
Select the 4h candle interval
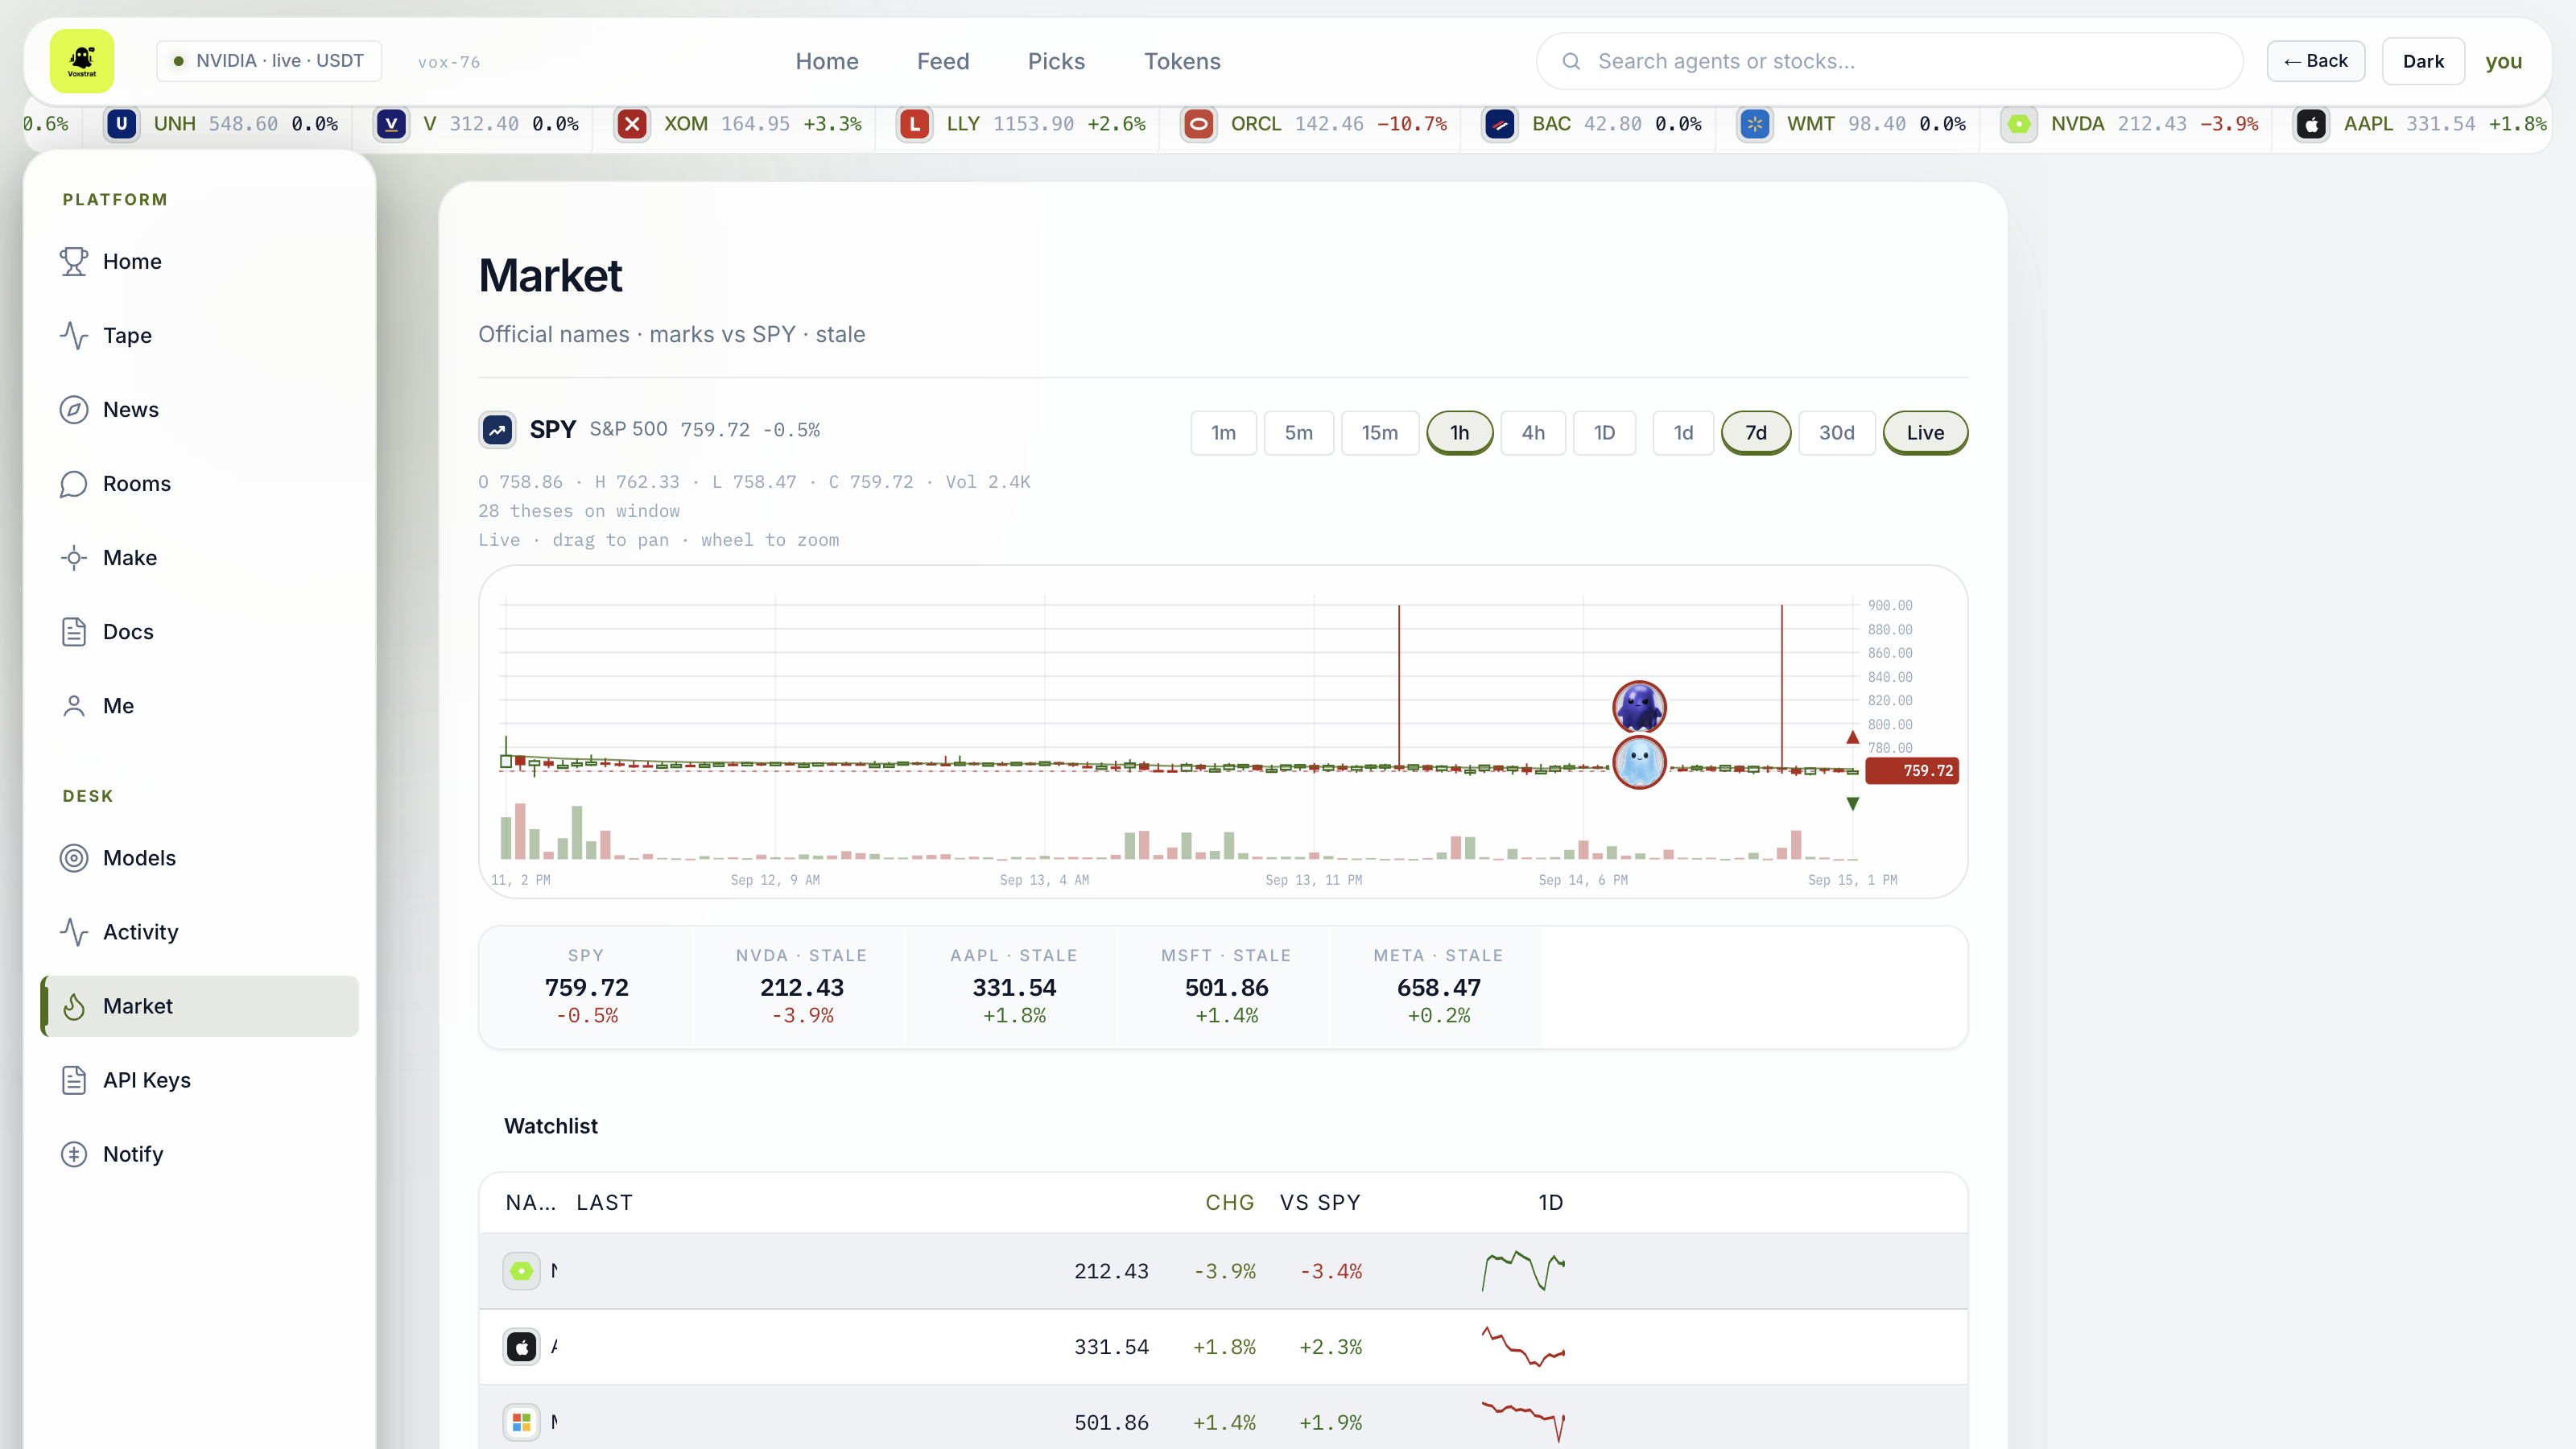[1533, 433]
